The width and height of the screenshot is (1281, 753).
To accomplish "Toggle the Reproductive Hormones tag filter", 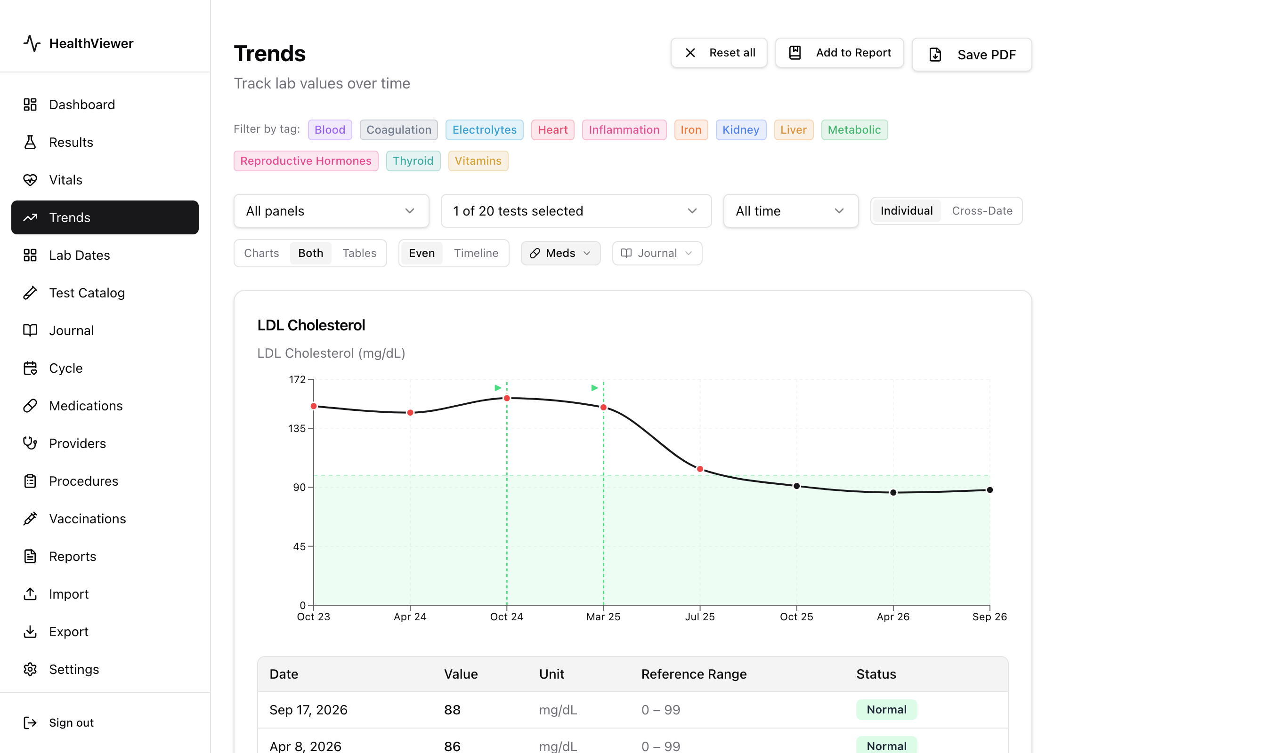I will coord(306,161).
